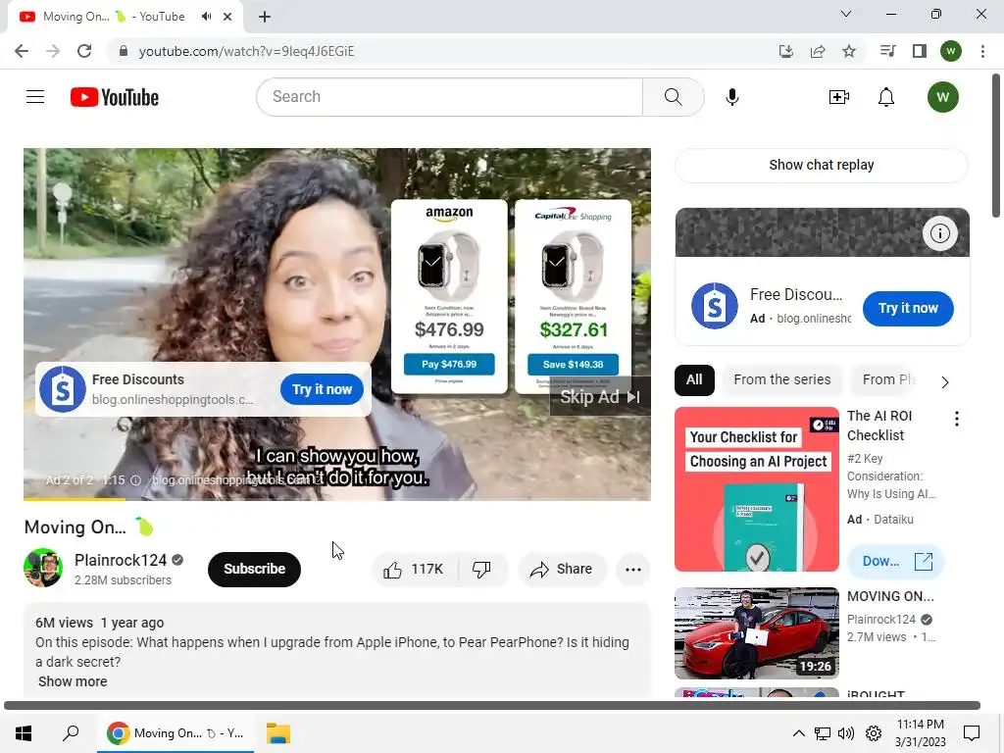Open Plainrock124 channel avatar
The height and width of the screenshot is (753, 1004).
click(x=43, y=568)
